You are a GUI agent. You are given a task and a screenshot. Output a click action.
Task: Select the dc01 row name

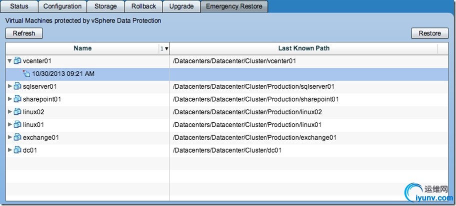30,150
